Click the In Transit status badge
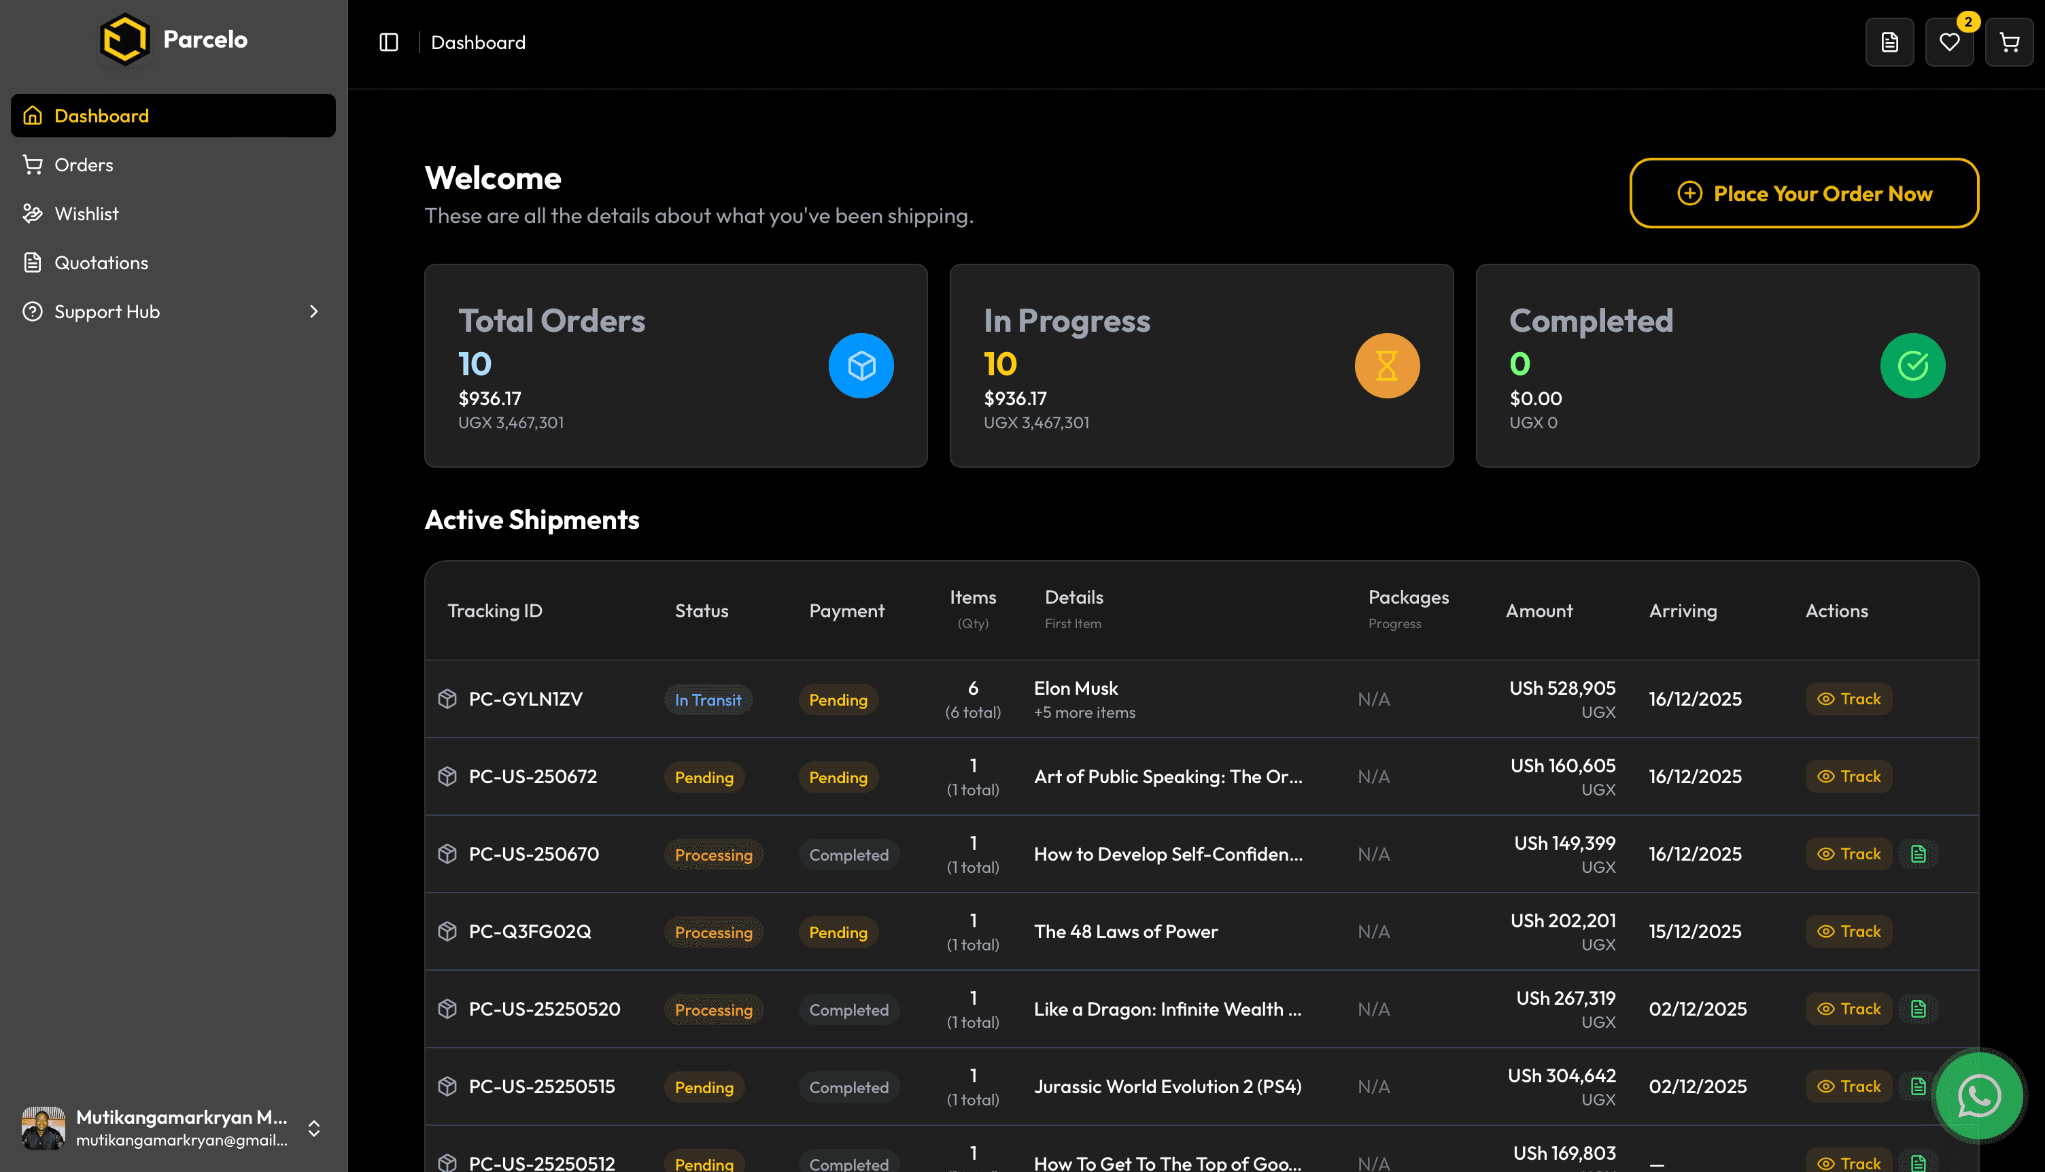2045x1172 pixels. click(x=708, y=700)
